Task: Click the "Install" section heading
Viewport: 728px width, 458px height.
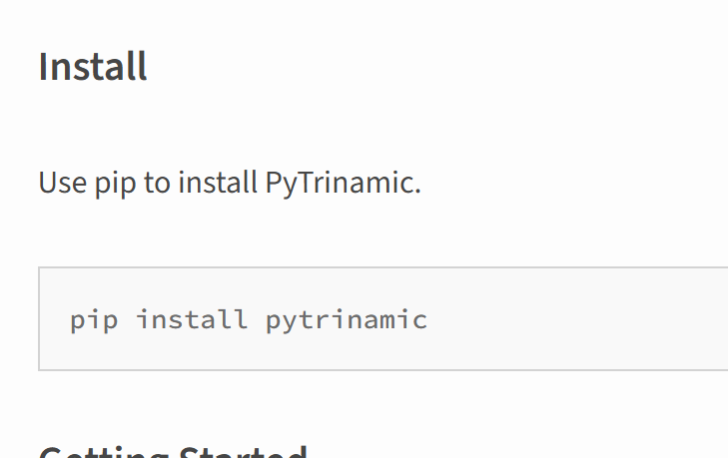Action: pyautogui.click(x=93, y=67)
